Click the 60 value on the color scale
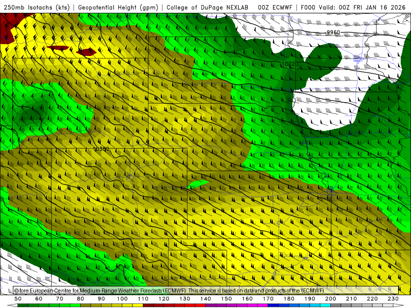The height and width of the screenshot is (308, 411). pos(39,299)
